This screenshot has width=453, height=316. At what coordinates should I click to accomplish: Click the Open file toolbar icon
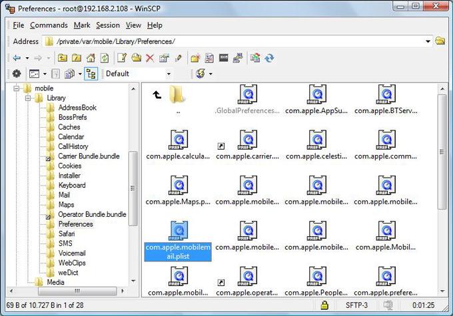(136, 58)
